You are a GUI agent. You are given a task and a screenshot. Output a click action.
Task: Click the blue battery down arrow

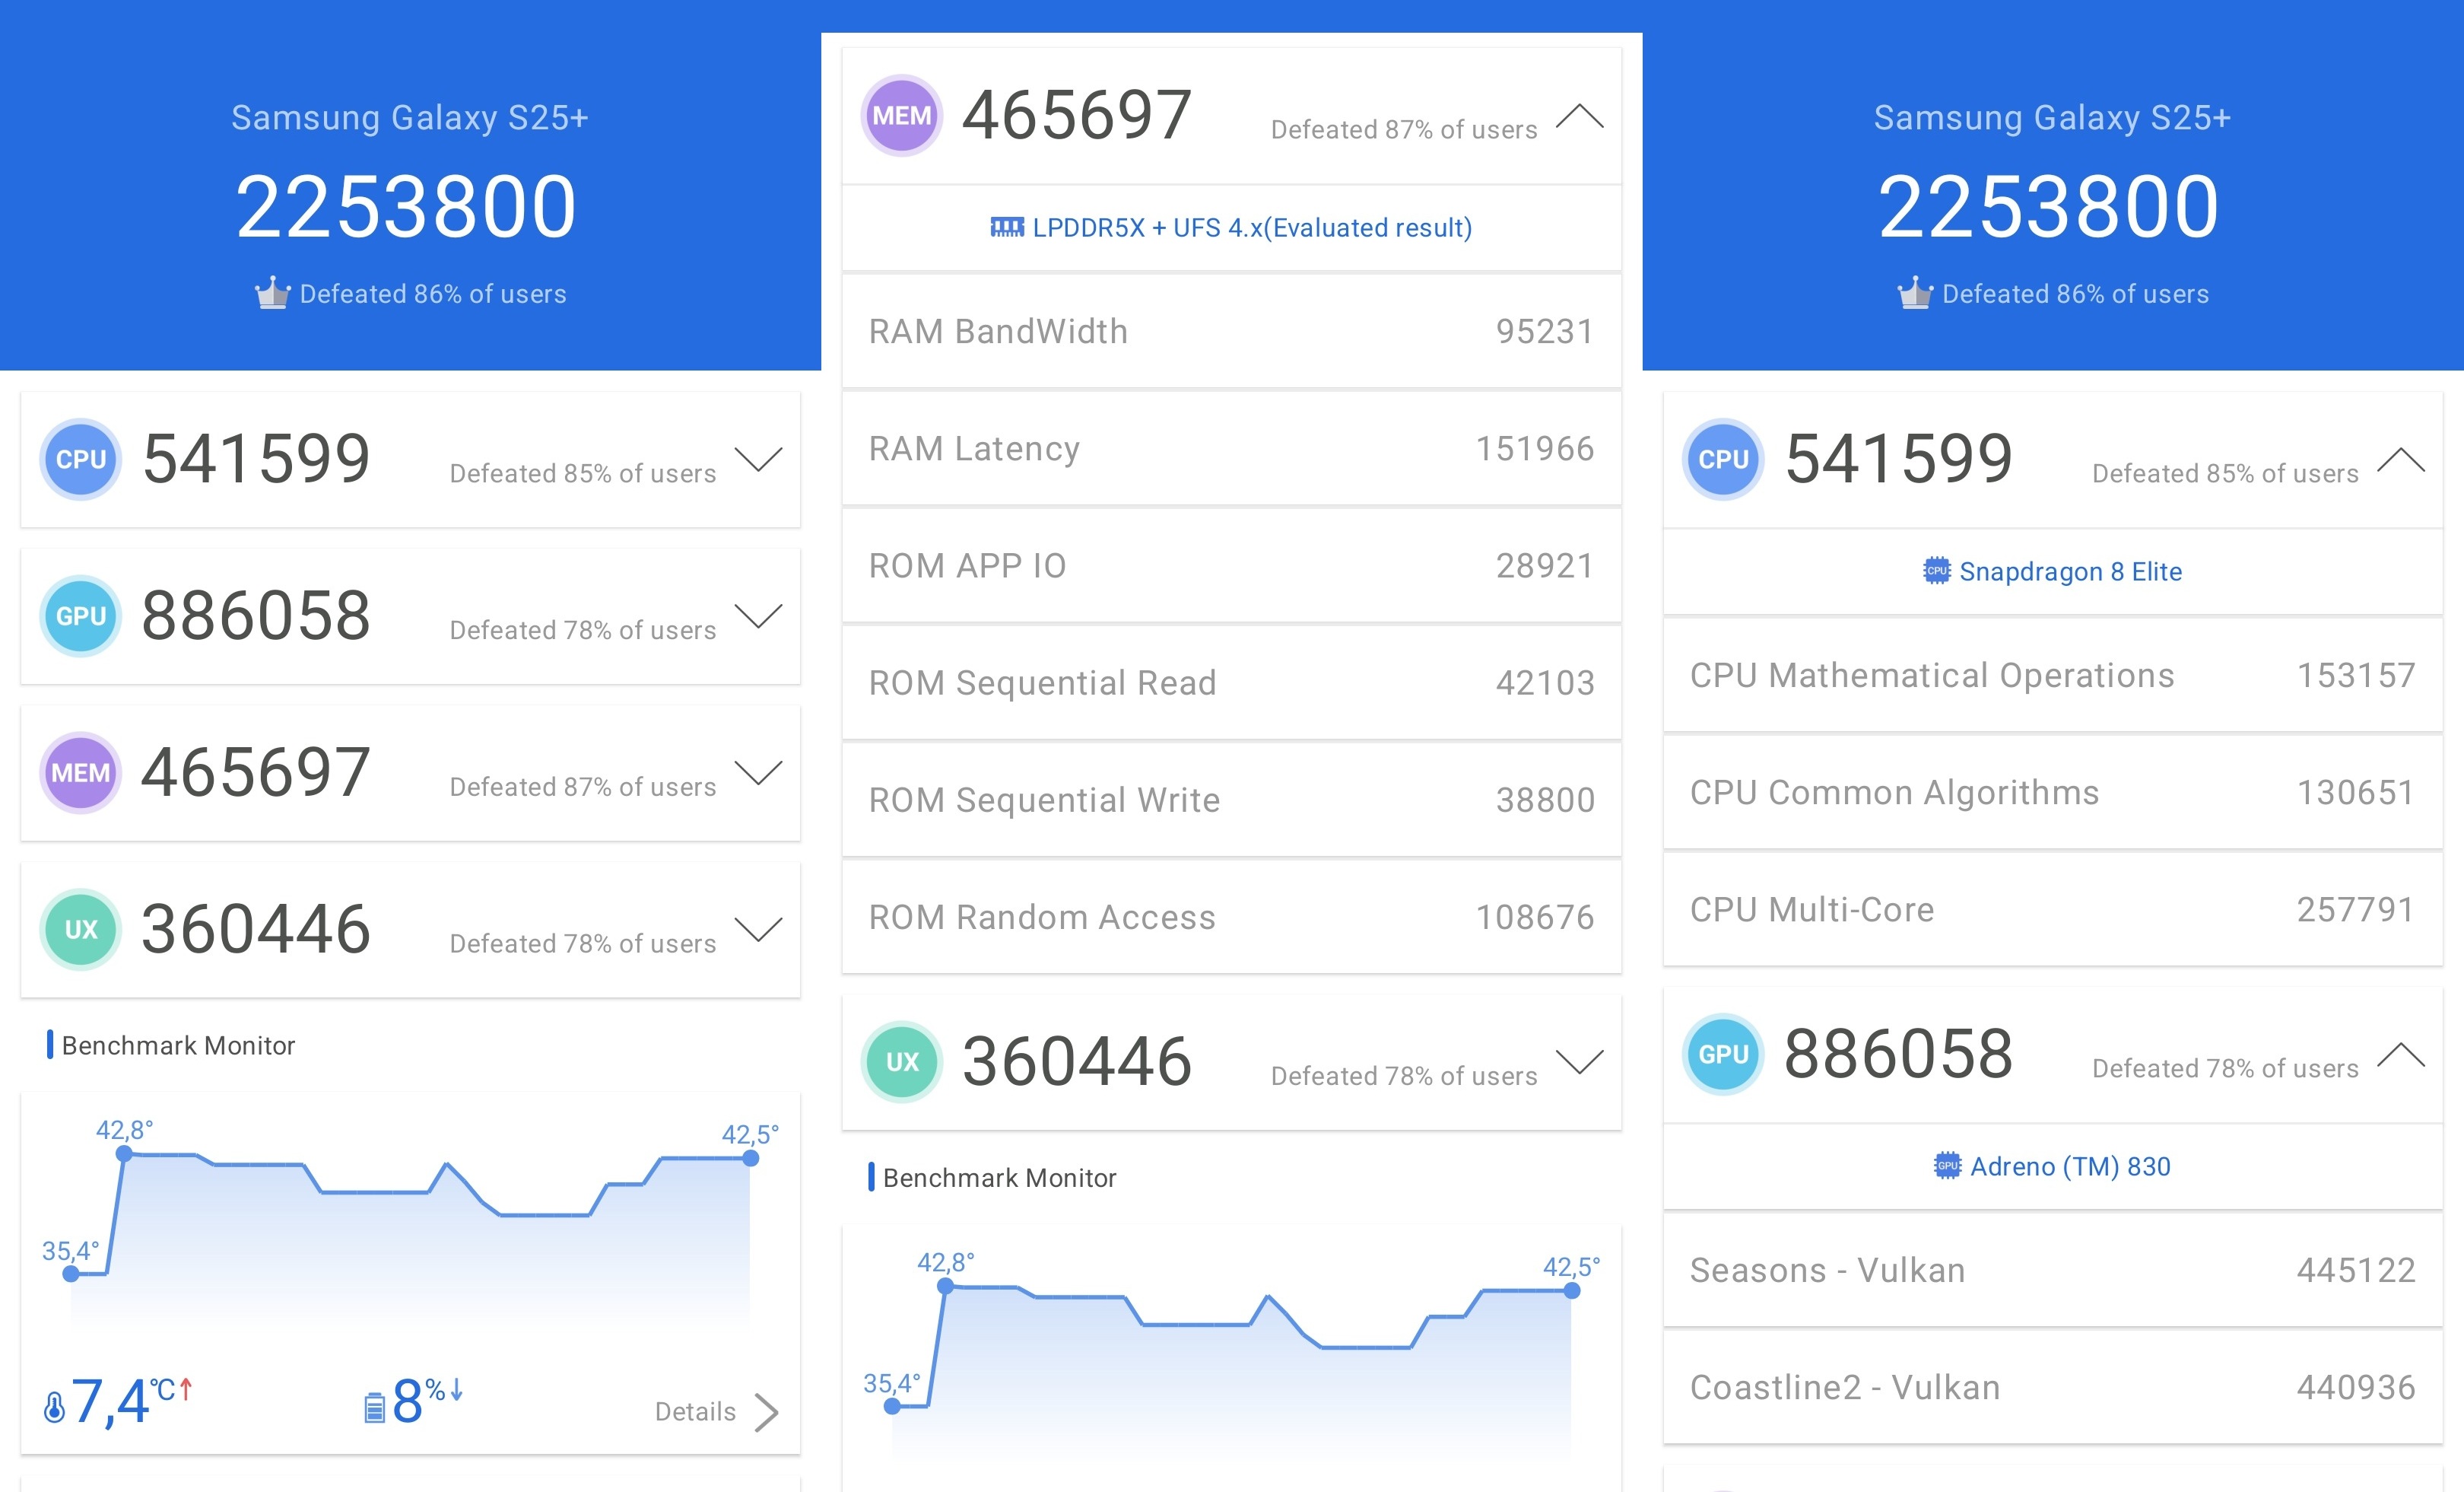click(x=456, y=1389)
